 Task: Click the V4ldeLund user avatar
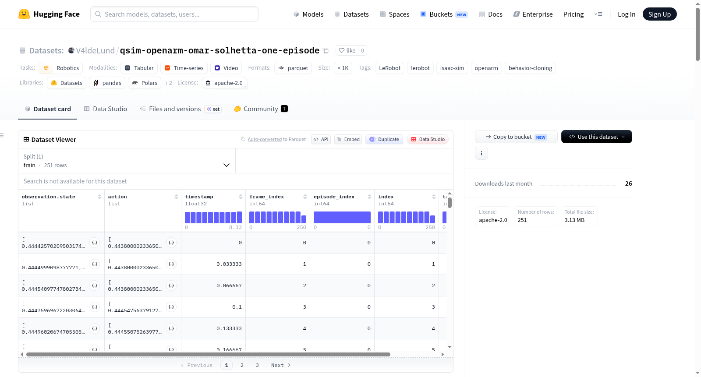point(71,50)
